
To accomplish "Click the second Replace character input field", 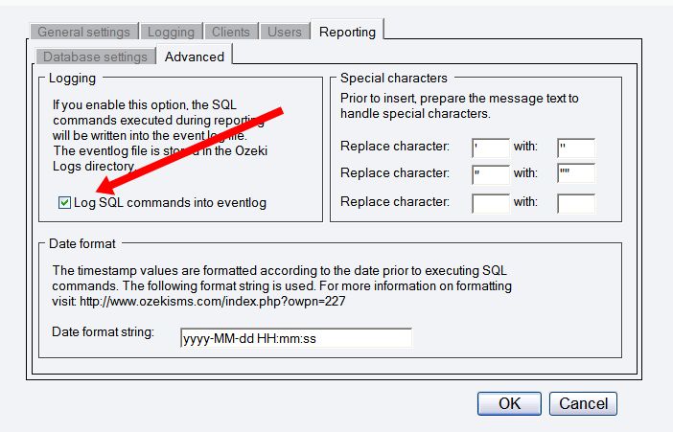I will (x=491, y=175).
